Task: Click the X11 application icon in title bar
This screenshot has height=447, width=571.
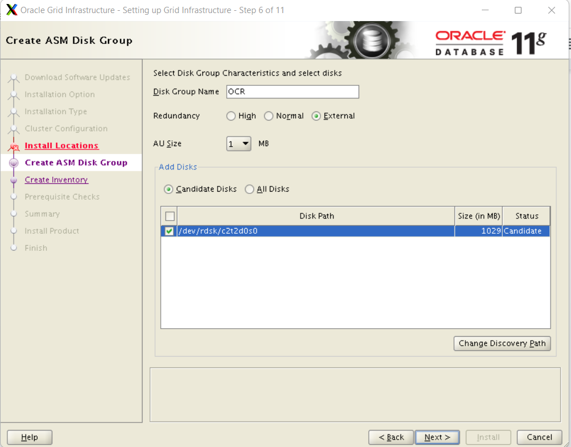Action: pyautogui.click(x=12, y=10)
